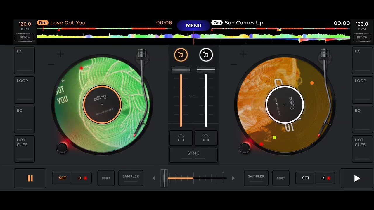This screenshot has height=210, width=374.
Task: Open left deck HOT CUES panel
Action: coord(25,149)
